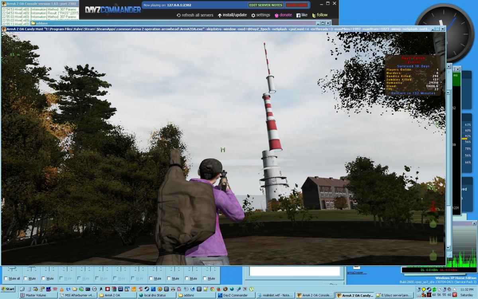
Task: Open install/update in DayZ Commander
Action: 232,15
